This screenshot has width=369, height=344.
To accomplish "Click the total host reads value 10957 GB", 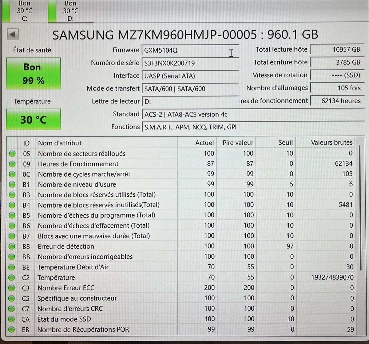I will point(337,49).
